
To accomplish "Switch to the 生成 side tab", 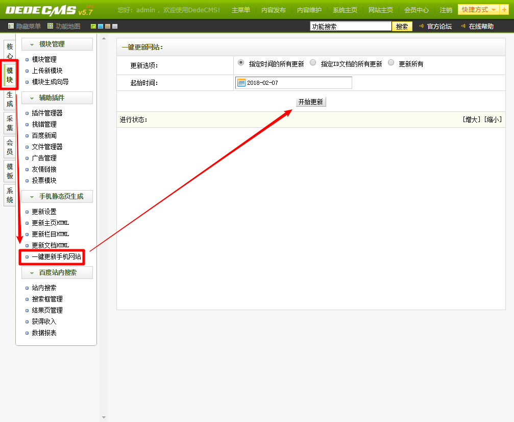I will 10,99.
